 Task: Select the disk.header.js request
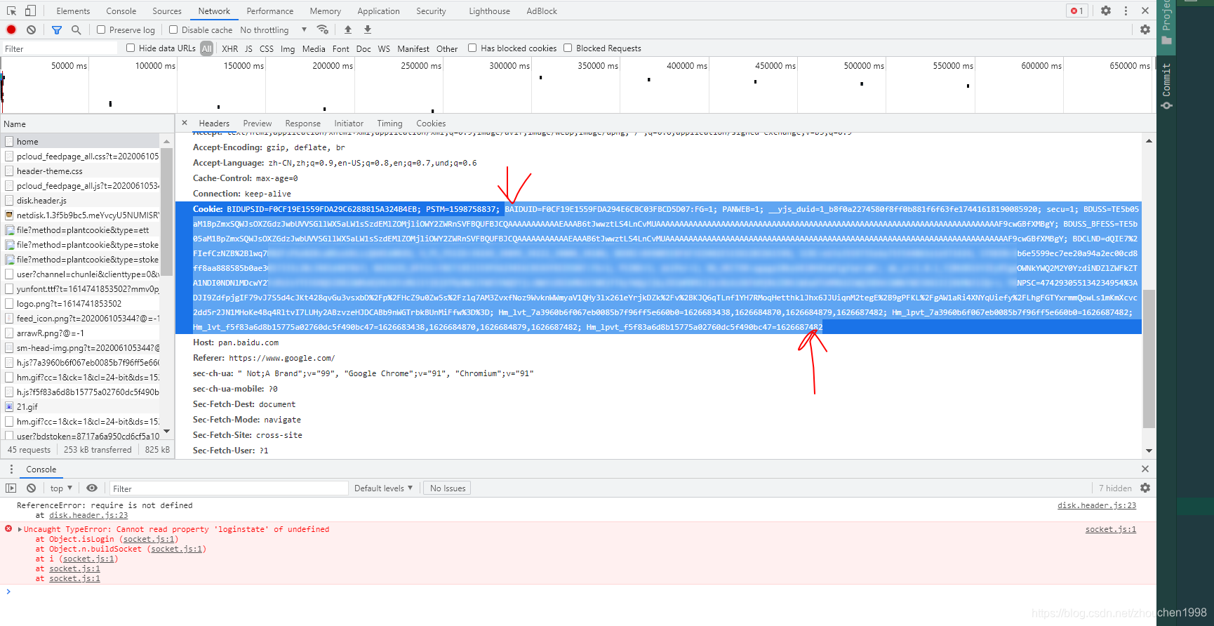pos(80,200)
